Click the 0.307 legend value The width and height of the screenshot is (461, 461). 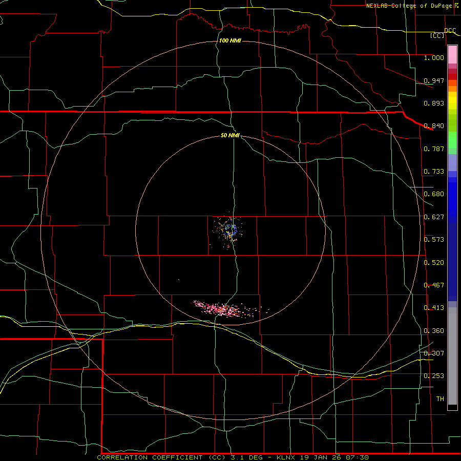click(x=434, y=353)
